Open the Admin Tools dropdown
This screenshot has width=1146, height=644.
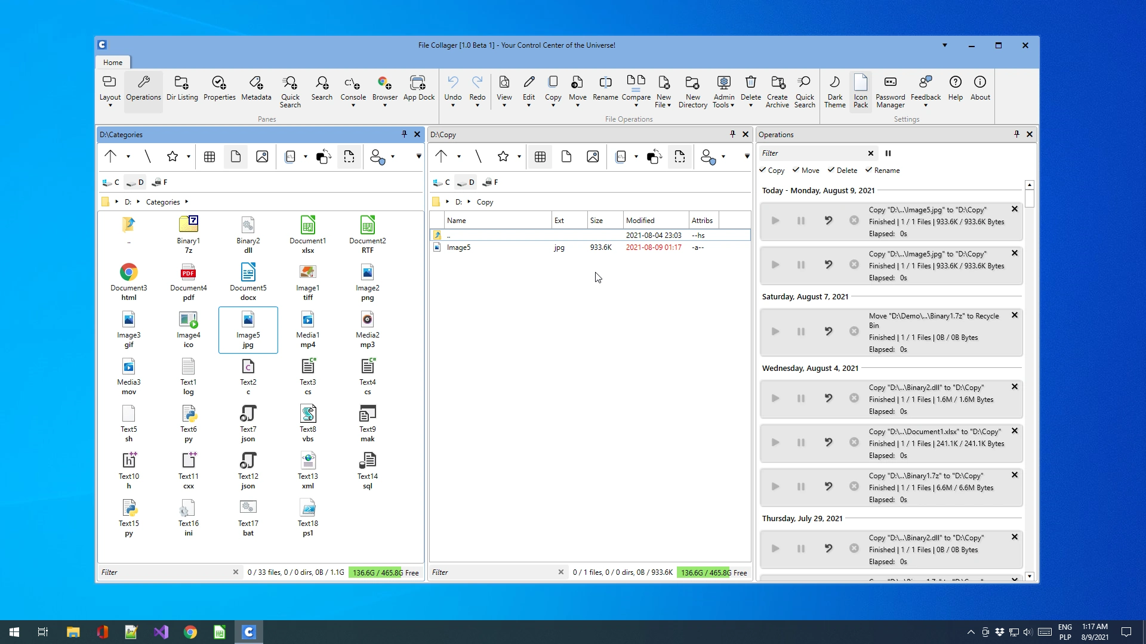723,92
